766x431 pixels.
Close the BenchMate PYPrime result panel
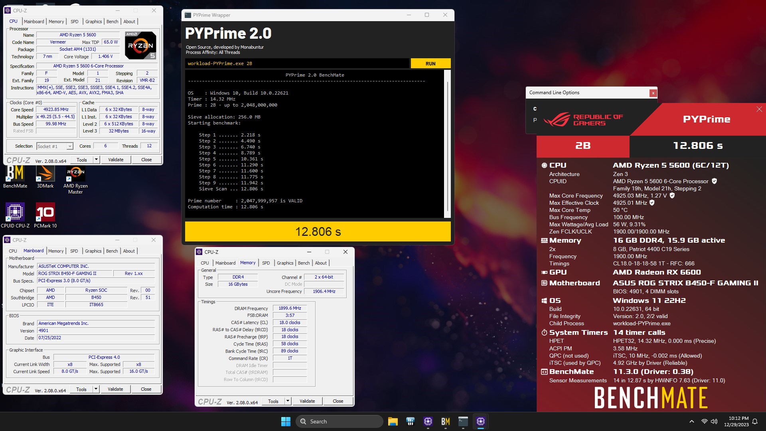click(x=759, y=109)
